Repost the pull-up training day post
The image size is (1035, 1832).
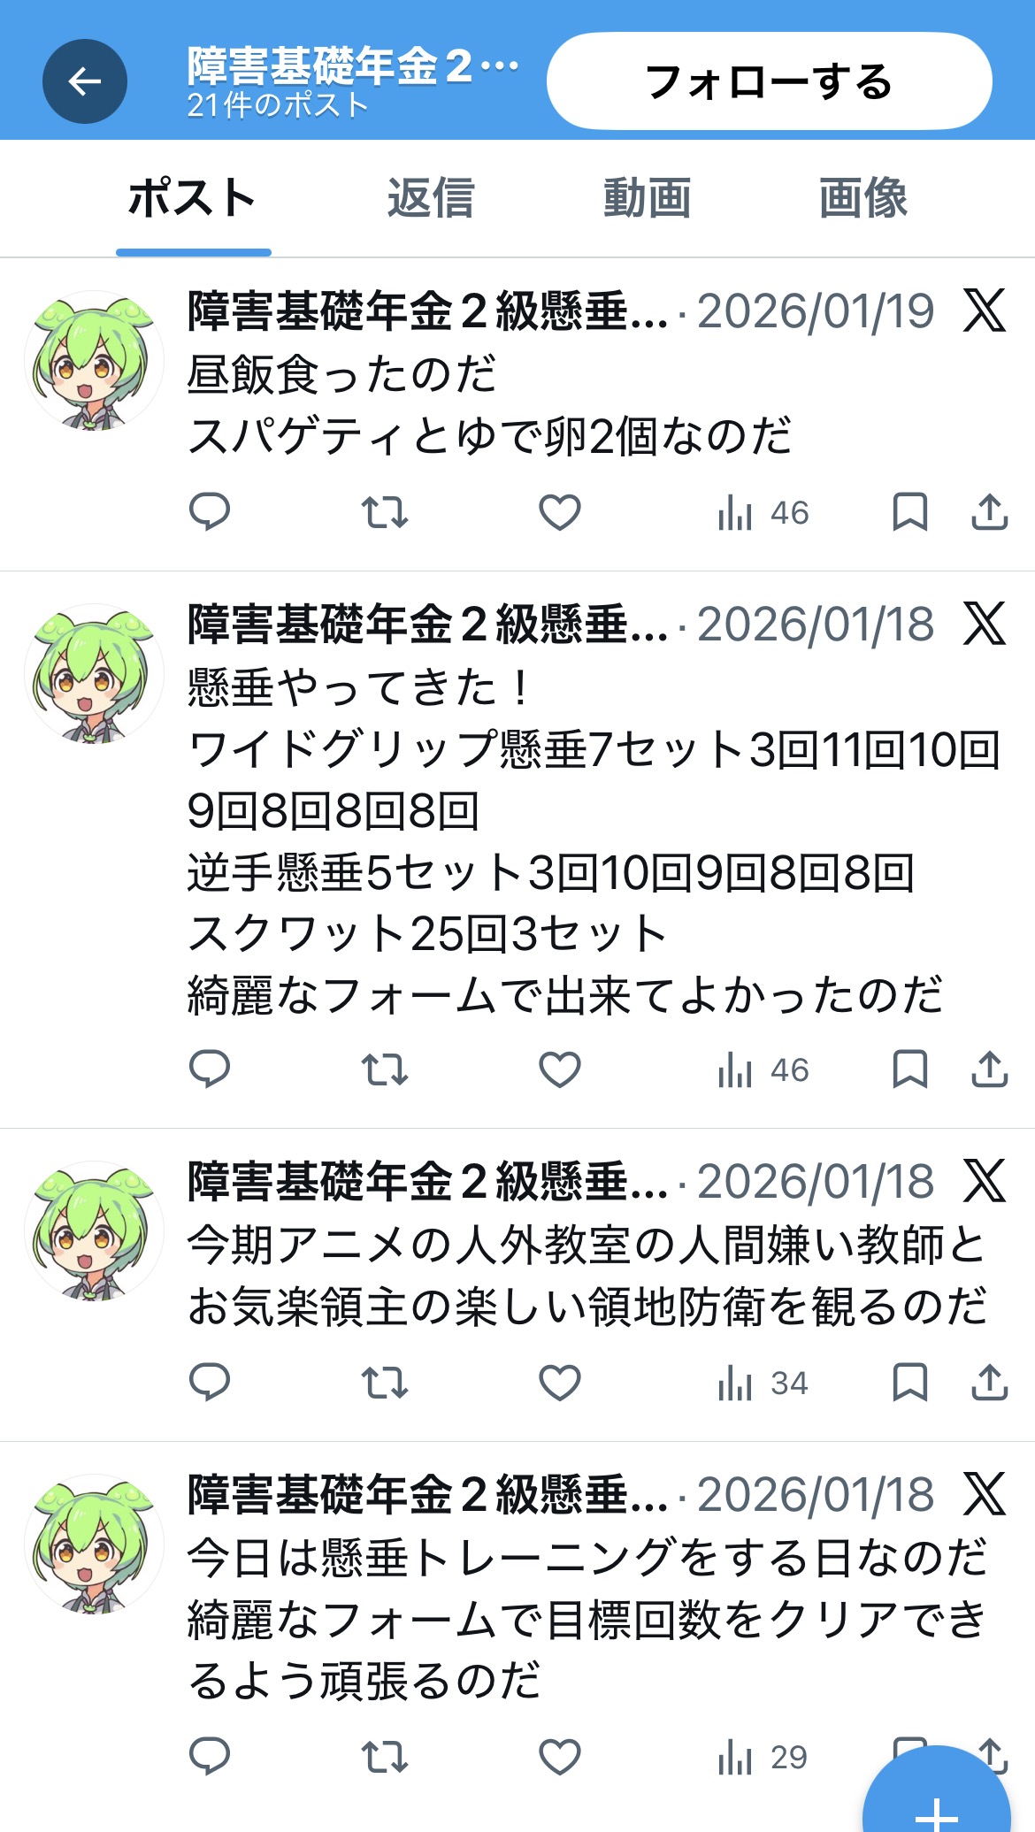coord(385,1757)
